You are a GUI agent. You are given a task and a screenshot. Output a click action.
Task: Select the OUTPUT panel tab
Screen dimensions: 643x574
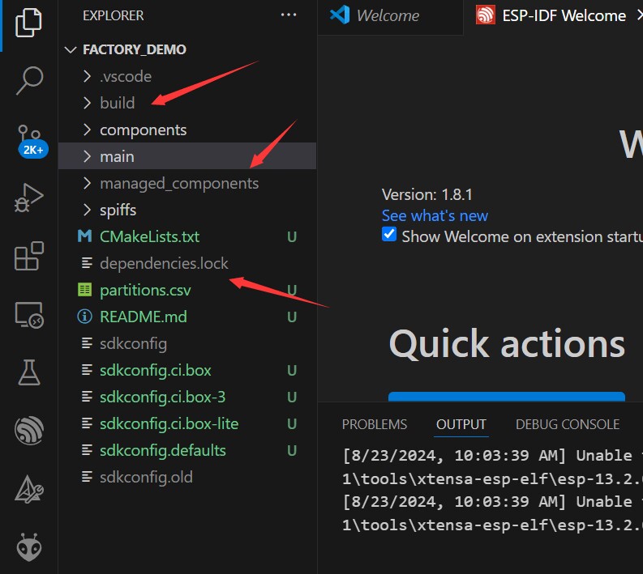[x=461, y=424]
